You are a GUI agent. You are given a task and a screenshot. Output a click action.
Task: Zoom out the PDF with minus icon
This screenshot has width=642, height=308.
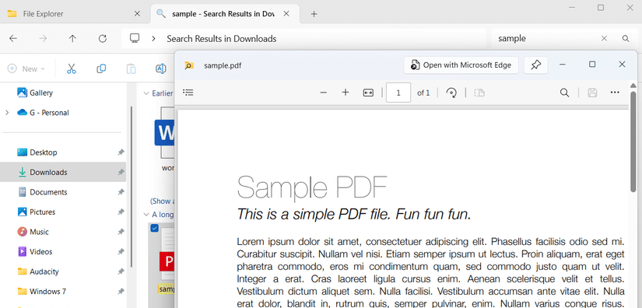point(324,93)
